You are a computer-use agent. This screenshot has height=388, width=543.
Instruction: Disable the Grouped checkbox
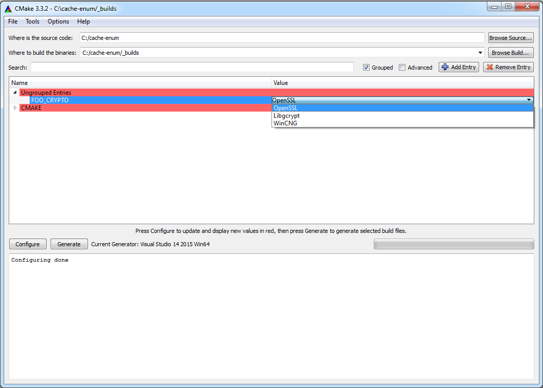tap(366, 67)
